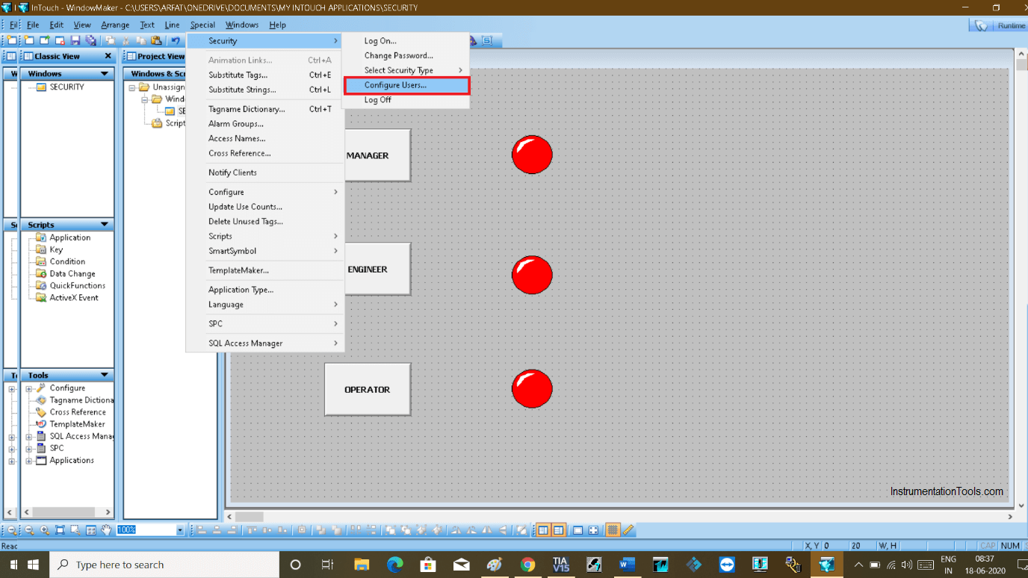The image size is (1028, 578).
Task: Expand SmartSymbol submenu
Action: (x=265, y=251)
